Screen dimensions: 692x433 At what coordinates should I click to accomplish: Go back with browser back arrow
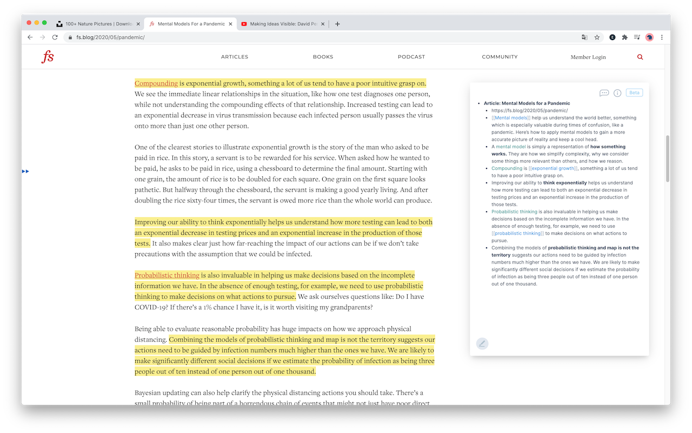tap(30, 37)
